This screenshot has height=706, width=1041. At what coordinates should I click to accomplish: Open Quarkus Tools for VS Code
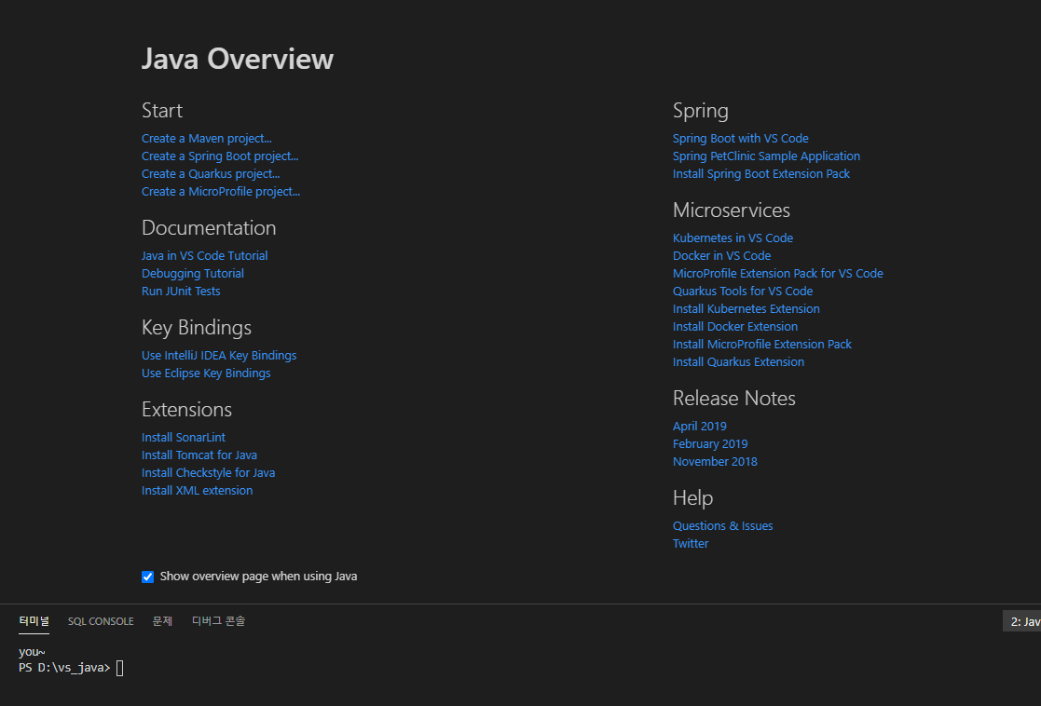coord(742,292)
